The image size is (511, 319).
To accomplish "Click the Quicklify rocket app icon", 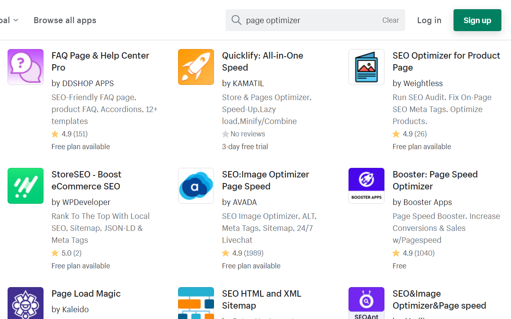I will [x=196, y=67].
